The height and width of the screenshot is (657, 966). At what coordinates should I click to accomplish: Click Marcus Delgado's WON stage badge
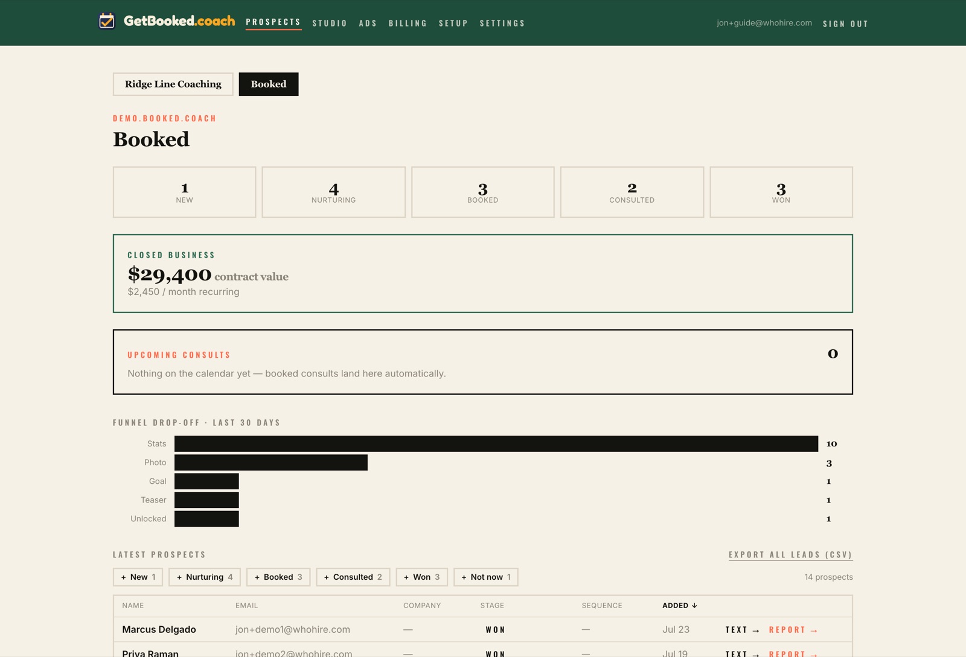tap(496, 630)
